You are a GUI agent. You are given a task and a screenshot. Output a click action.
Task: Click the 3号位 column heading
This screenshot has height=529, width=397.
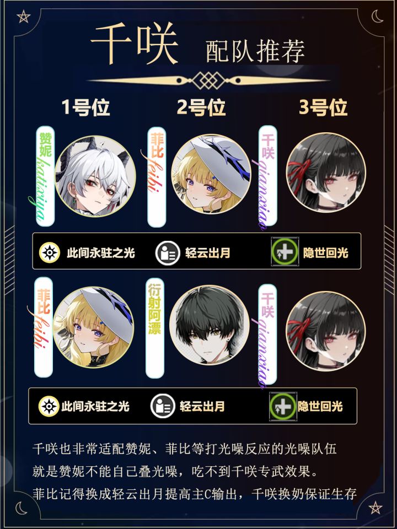click(323, 107)
